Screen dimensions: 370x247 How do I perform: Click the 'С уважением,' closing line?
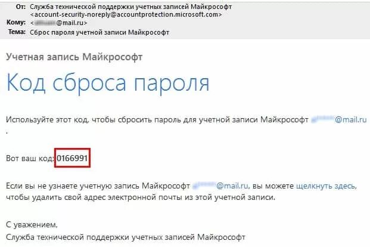pos(32,224)
